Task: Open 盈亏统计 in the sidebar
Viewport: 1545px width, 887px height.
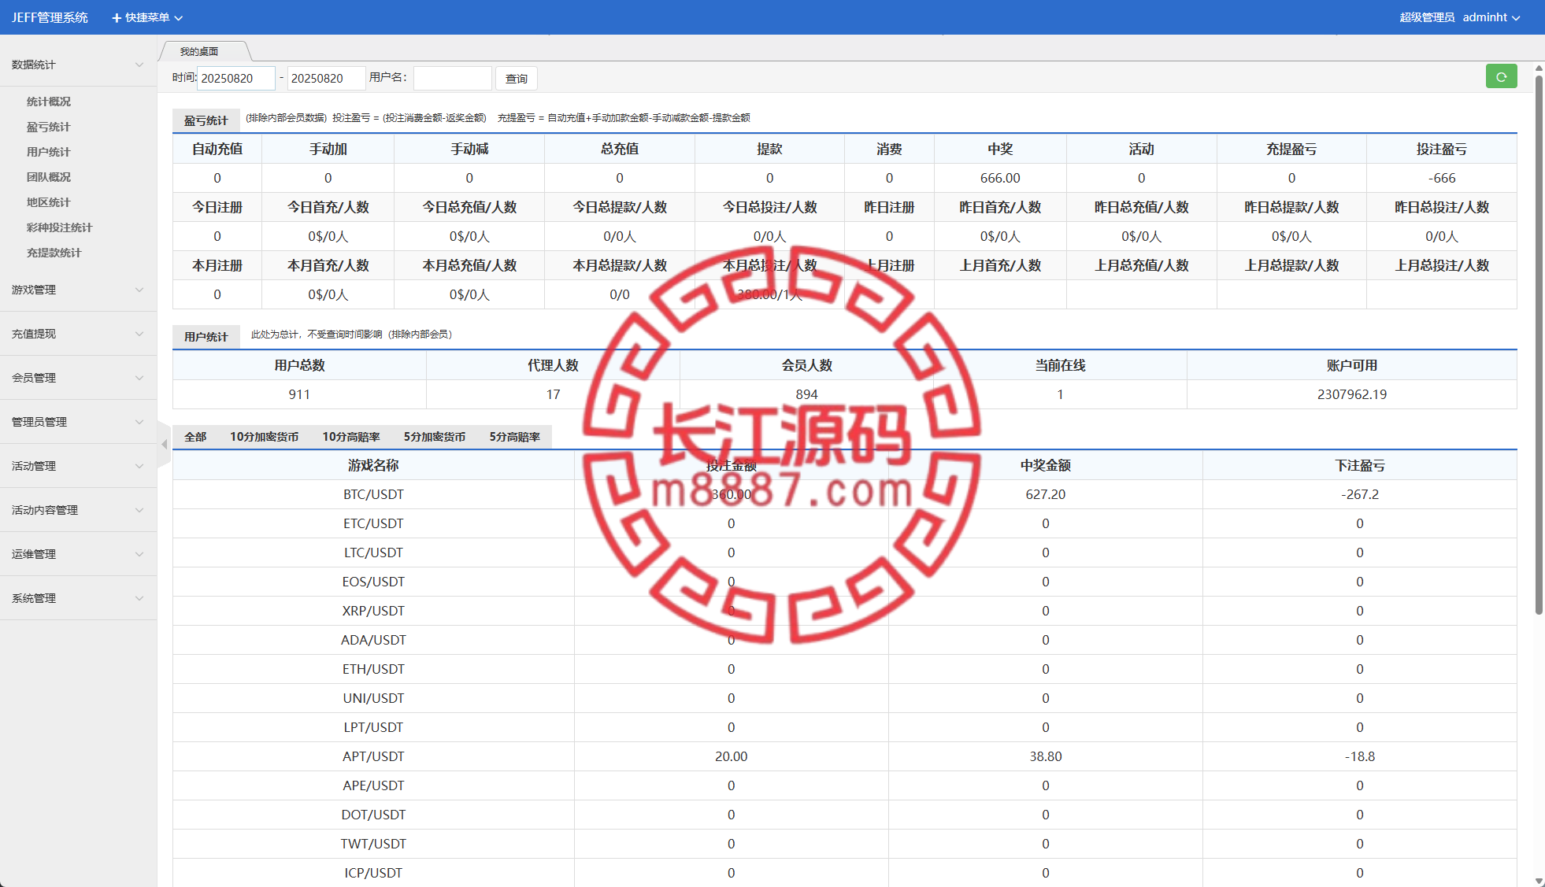Action: point(49,127)
